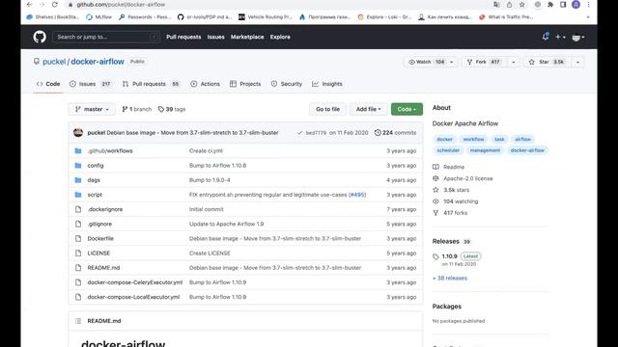Image resolution: width=618 pixels, height=347 pixels.
Task: Click the 1.10.9 release tag icon
Action: coord(435,256)
